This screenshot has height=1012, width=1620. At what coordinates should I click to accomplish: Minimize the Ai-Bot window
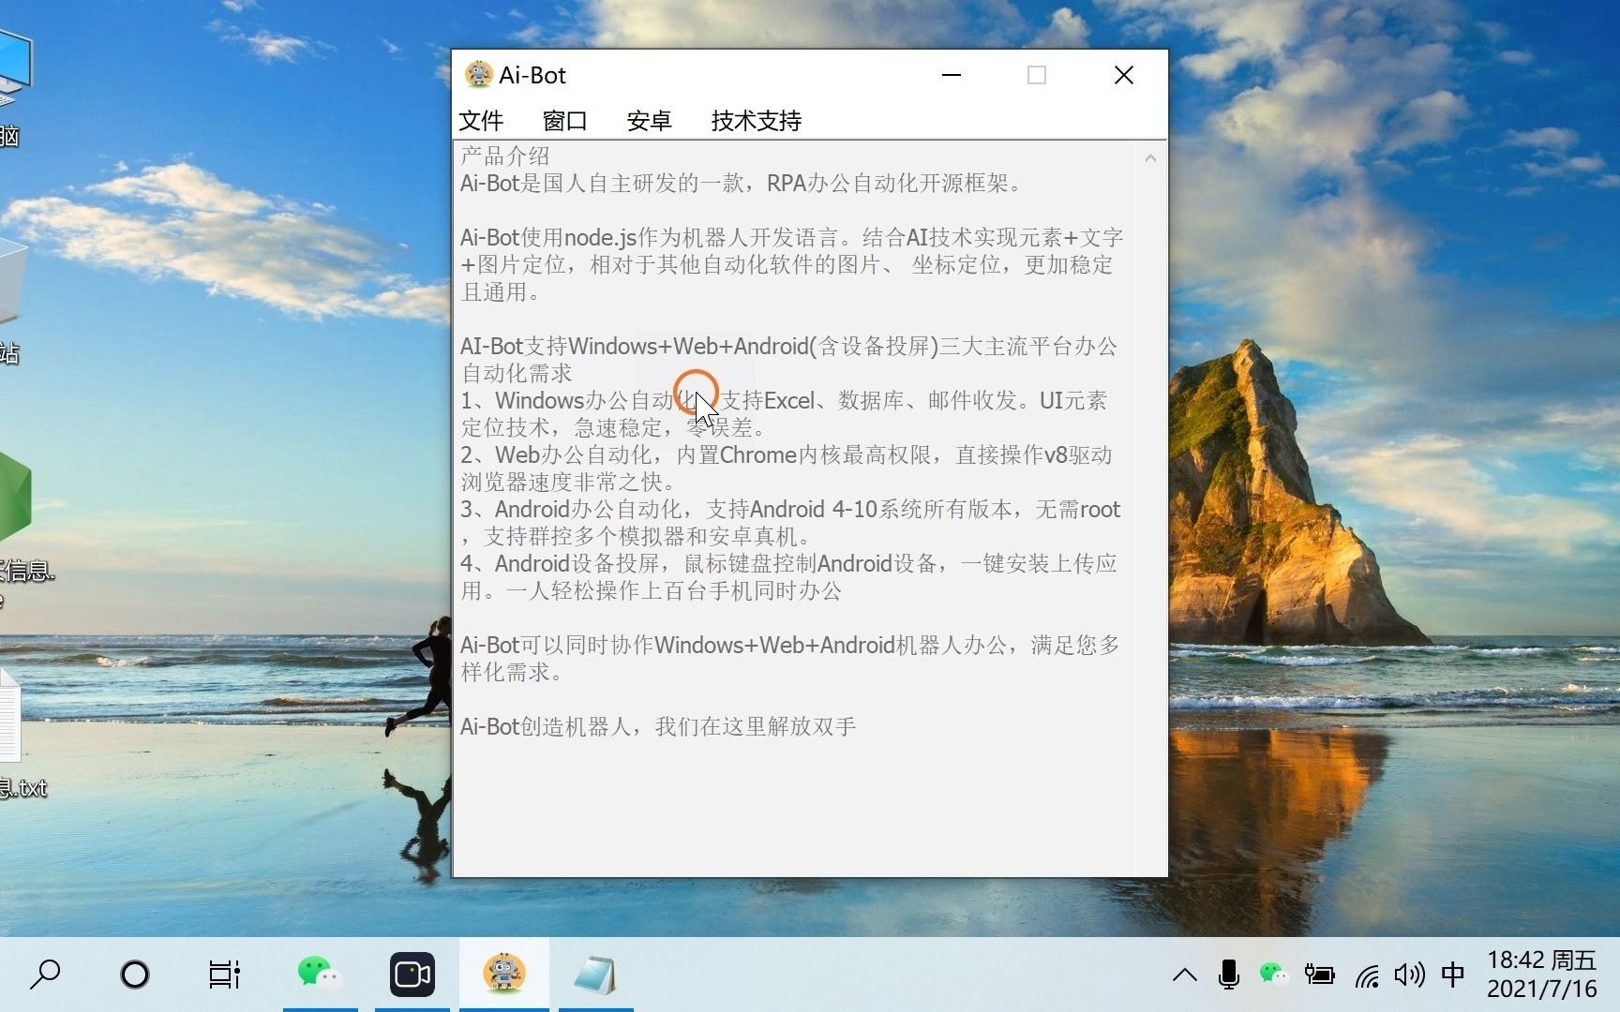point(952,75)
